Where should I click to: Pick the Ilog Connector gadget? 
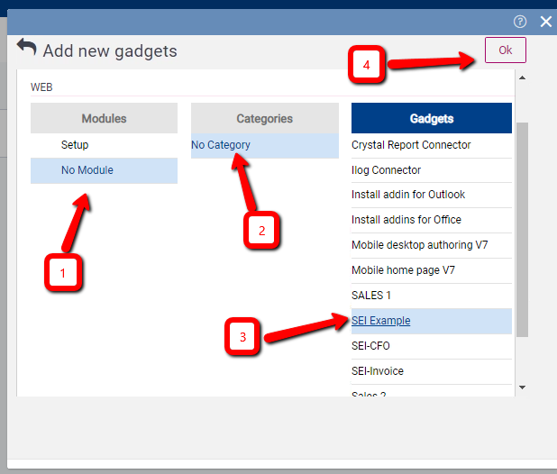386,170
